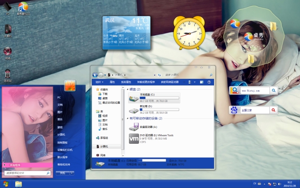The width and height of the screenshot is (300, 188).
Task: Collapse the removable storage devices group
Action: [127, 119]
